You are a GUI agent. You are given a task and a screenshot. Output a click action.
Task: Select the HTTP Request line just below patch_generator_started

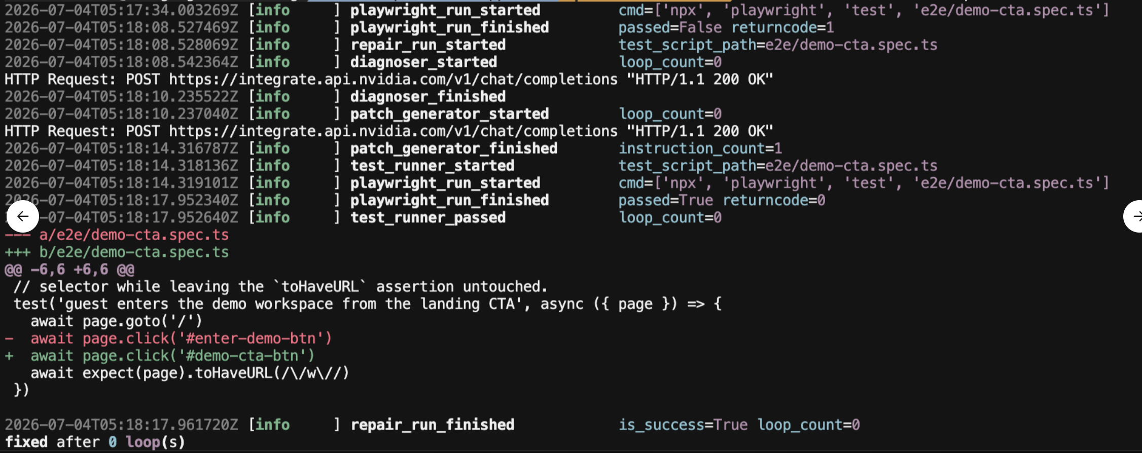tap(389, 131)
